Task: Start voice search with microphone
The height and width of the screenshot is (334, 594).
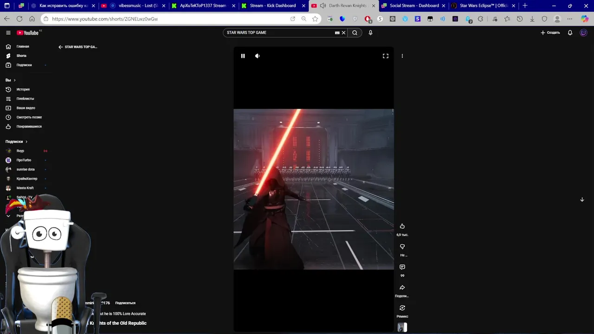Action: [370, 32]
